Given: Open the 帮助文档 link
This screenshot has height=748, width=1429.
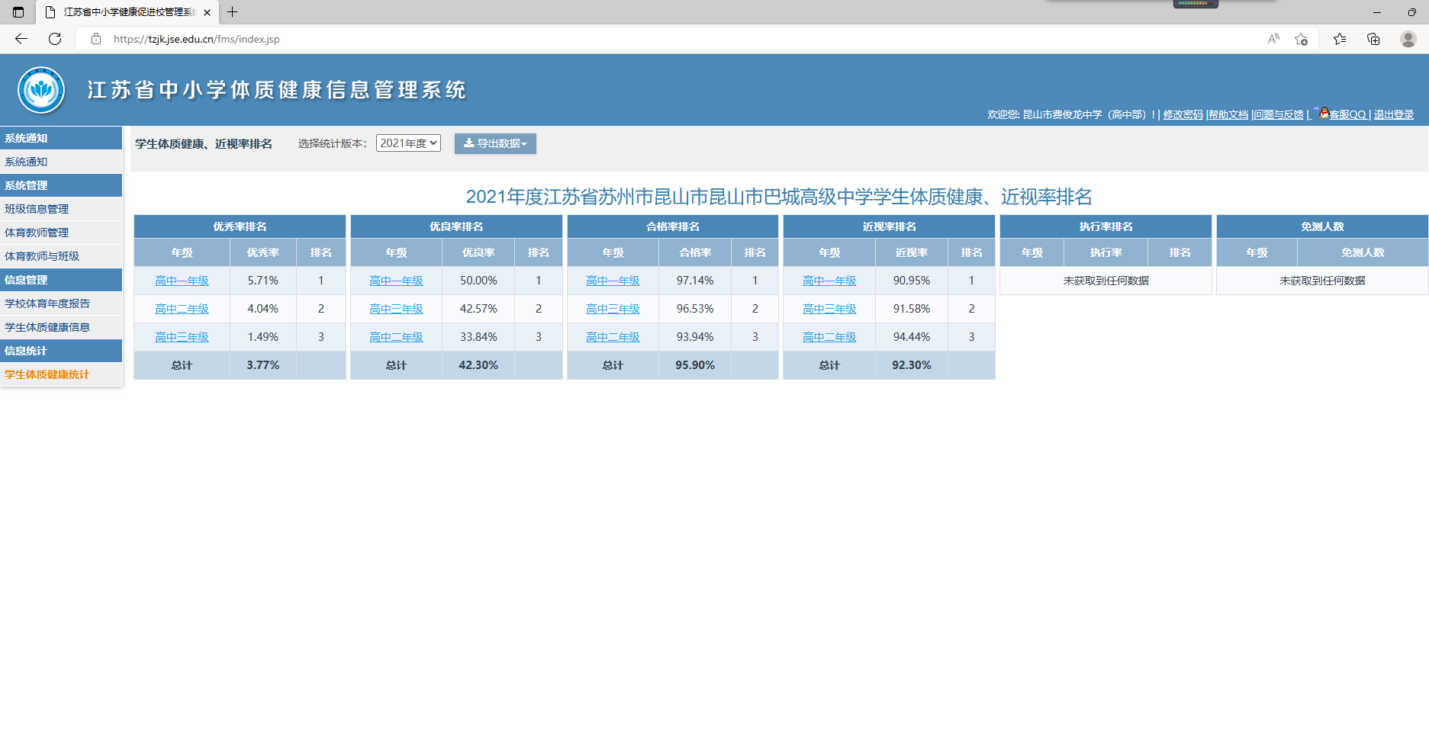Looking at the screenshot, I should point(1228,114).
